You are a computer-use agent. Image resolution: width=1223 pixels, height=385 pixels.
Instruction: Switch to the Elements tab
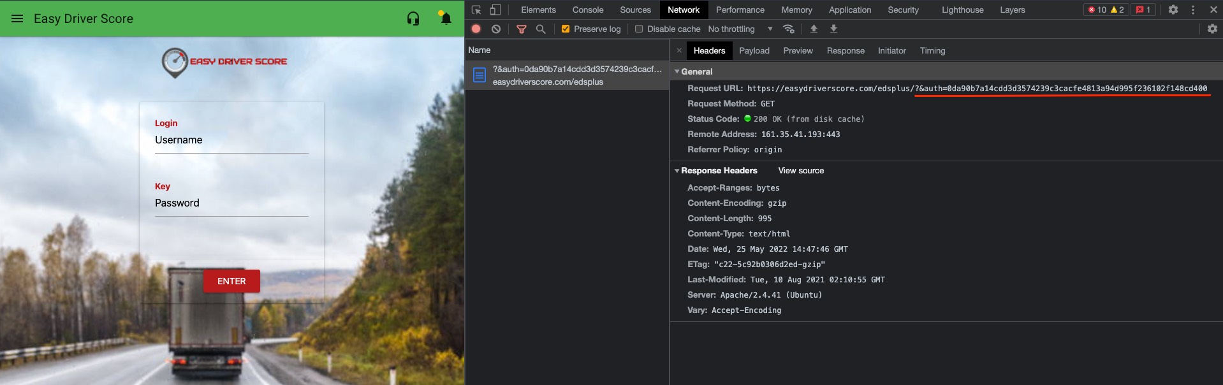pos(538,10)
